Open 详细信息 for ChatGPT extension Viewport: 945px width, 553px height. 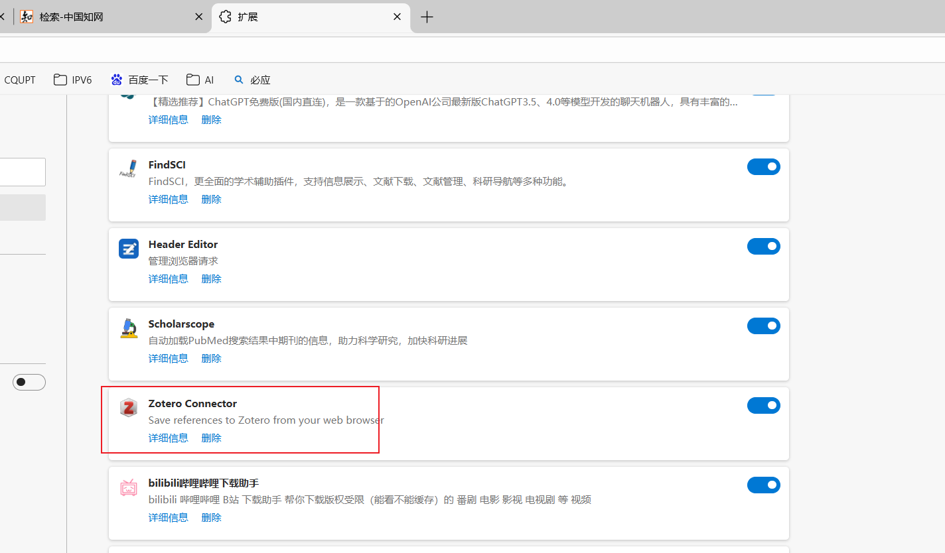[168, 119]
